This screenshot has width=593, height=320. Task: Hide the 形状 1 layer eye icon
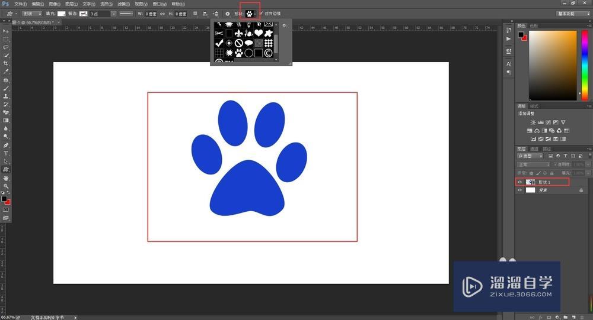tap(519, 182)
